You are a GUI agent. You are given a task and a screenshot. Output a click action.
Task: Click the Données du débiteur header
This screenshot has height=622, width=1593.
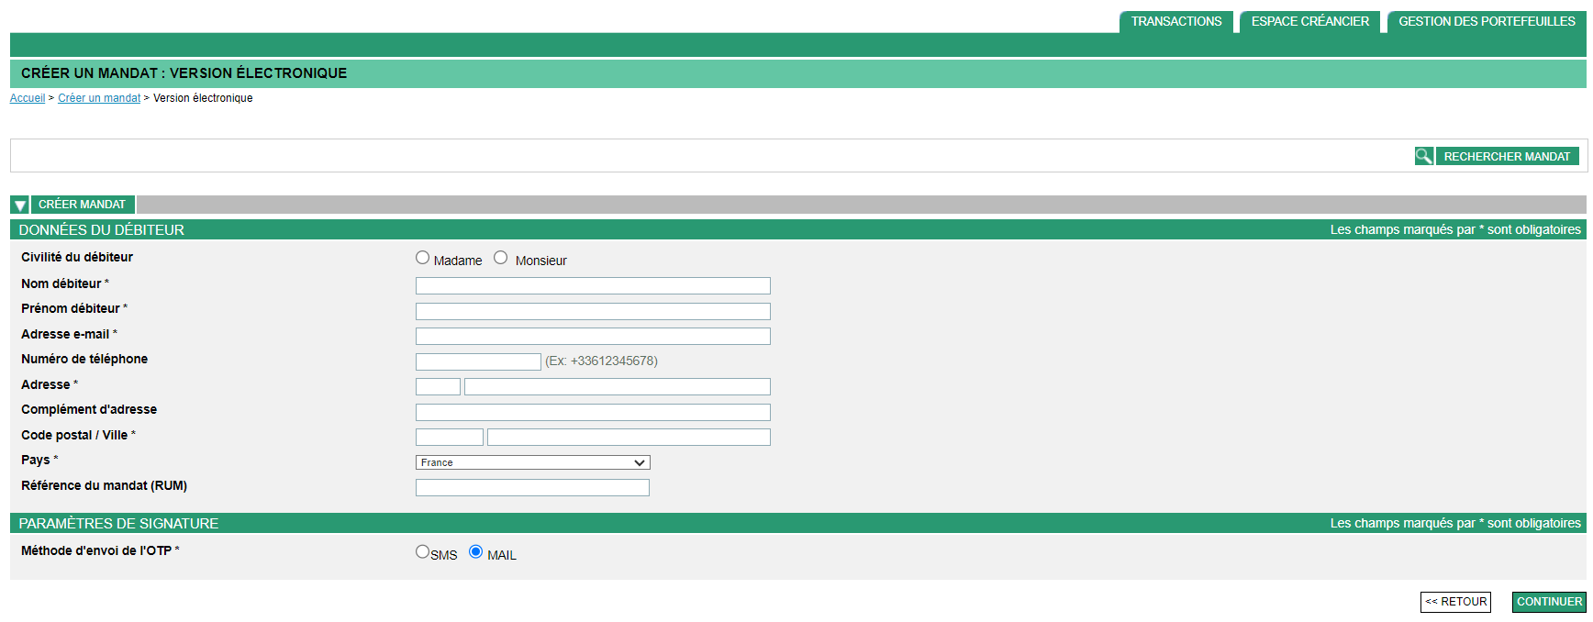[x=102, y=230]
